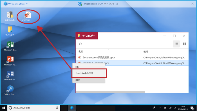The height and width of the screenshot is (111, 197).
Task: Open the Soliton Secure desktop shortcut
Action: click(10, 90)
